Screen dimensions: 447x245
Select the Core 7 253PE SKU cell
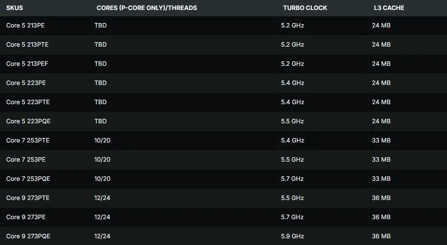(26, 160)
